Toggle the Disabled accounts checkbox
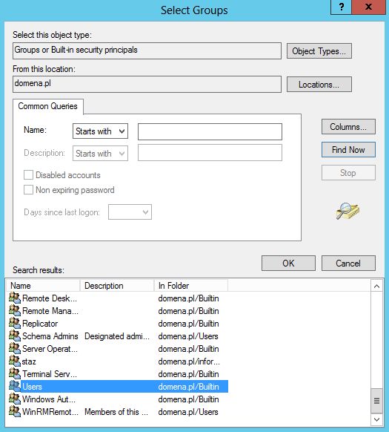 (x=28, y=175)
